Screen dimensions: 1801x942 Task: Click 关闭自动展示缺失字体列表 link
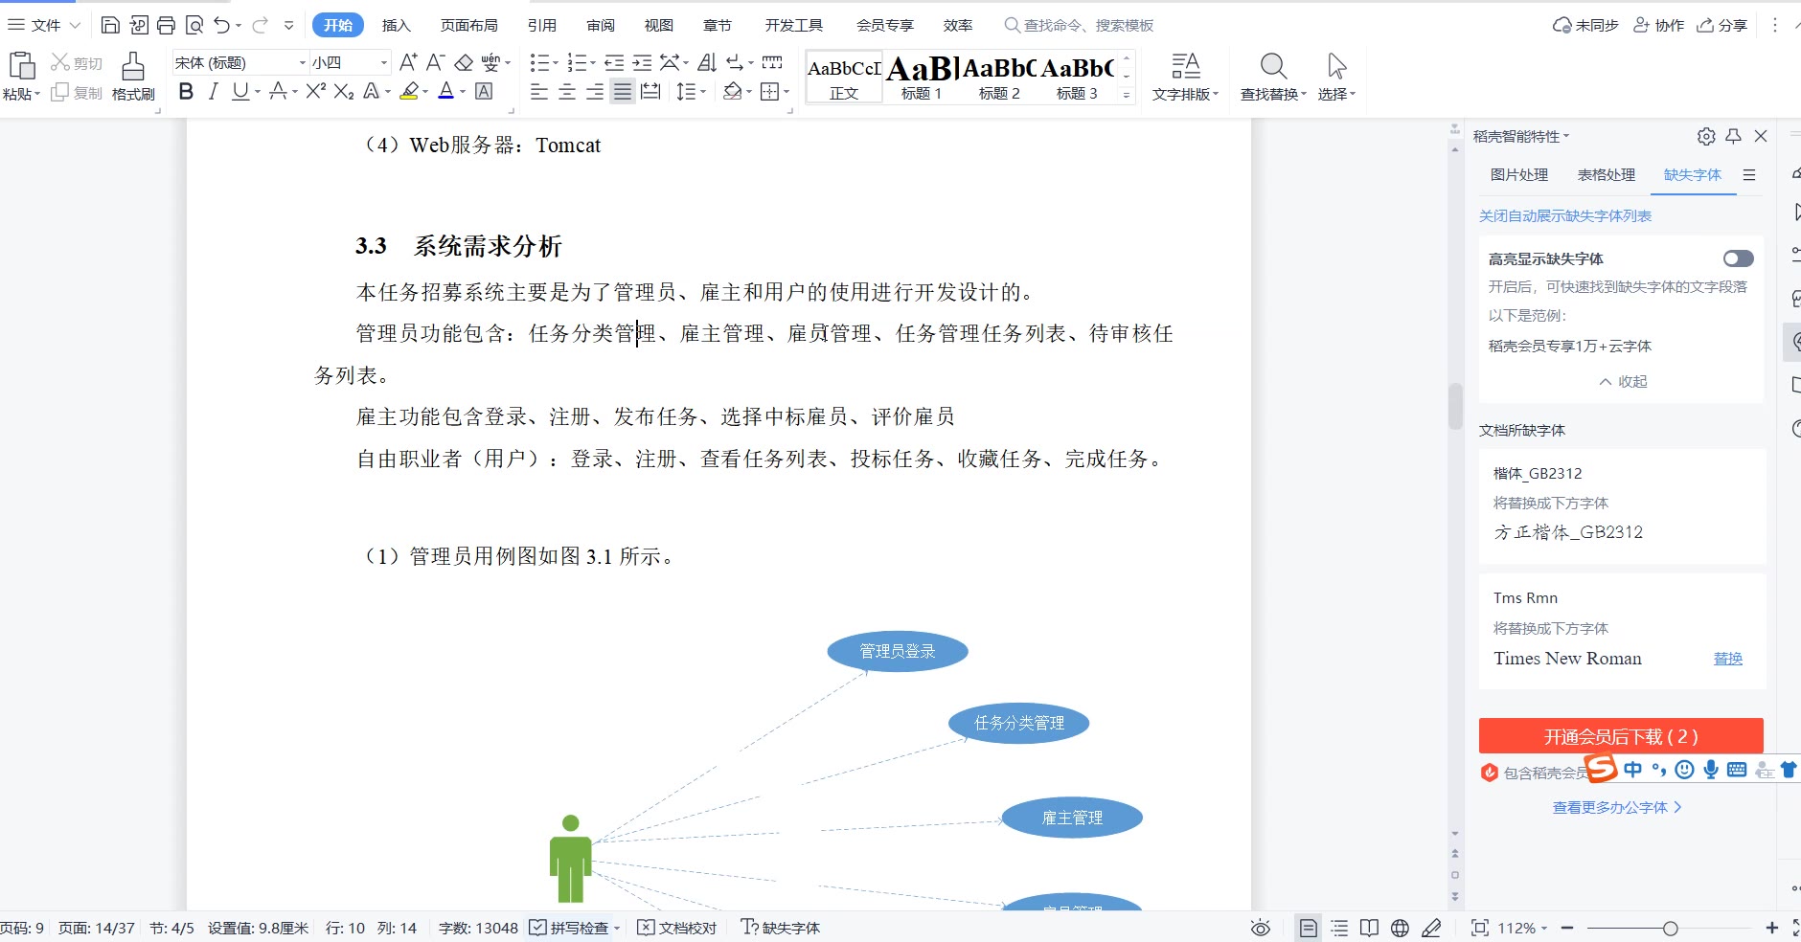pyautogui.click(x=1565, y=215)
